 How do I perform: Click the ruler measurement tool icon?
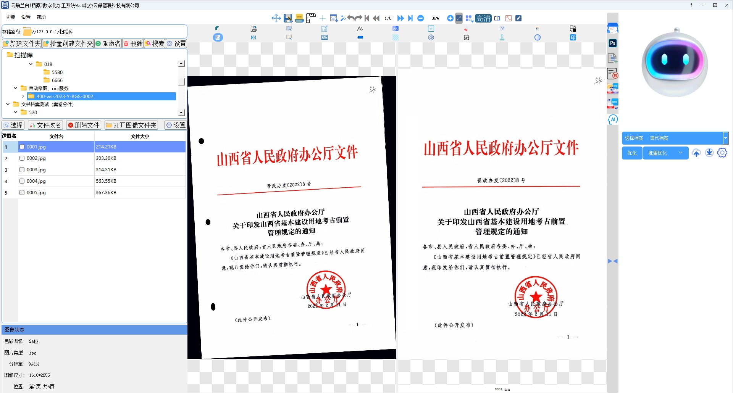(x=311, y=18)
